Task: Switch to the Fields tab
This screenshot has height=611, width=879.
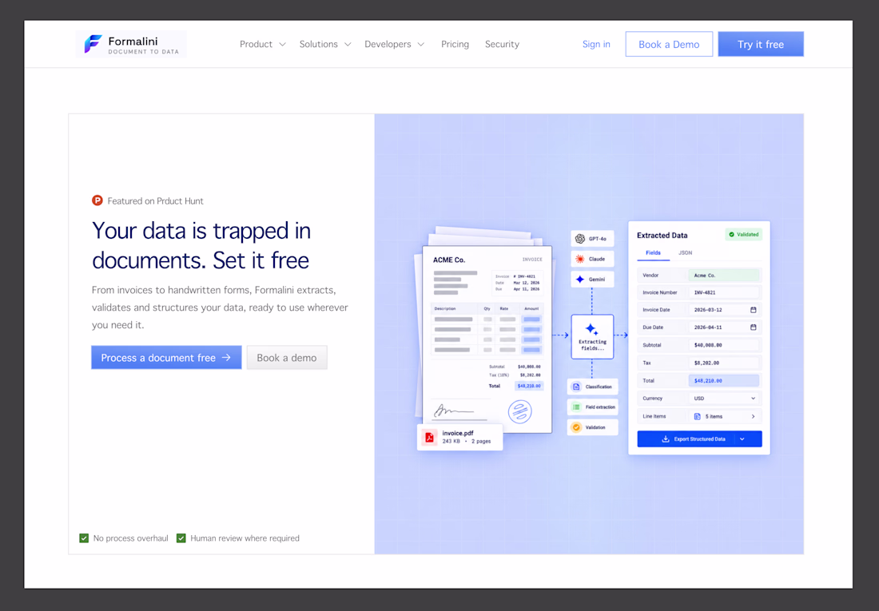Action: click(x=653, y=253)
